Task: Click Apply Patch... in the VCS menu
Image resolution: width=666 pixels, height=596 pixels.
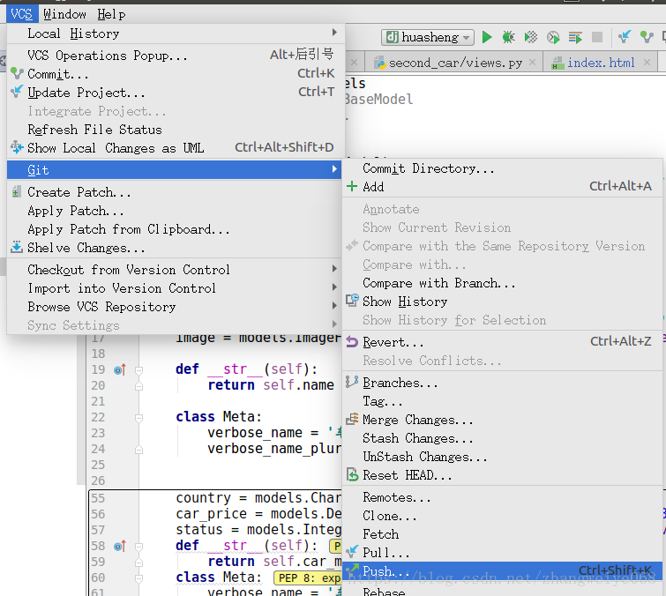Action: tap(176, 211)
